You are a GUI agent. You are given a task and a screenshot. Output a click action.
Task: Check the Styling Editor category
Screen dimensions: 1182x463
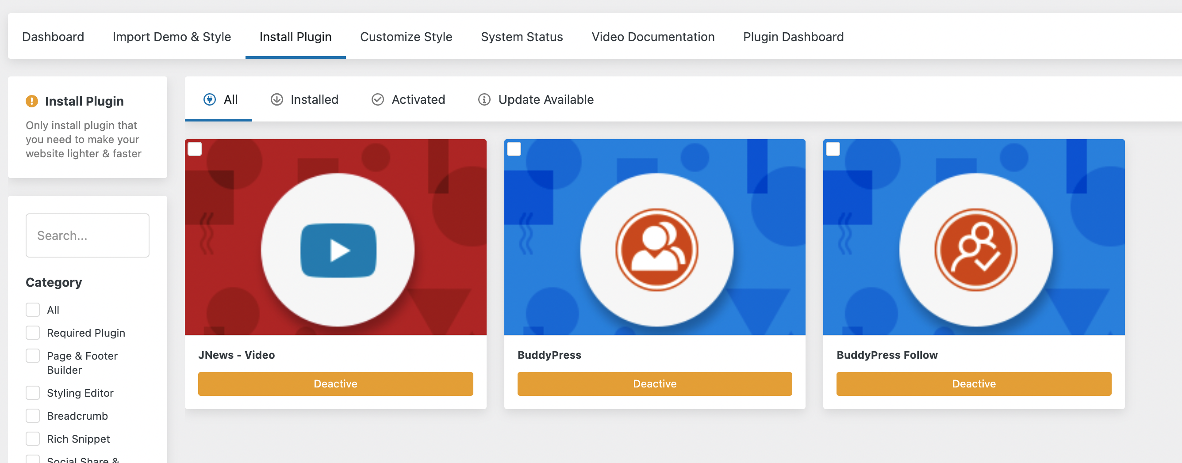click(33, 393)
